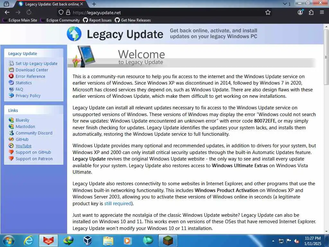Join the Community Discord

pos(34,133)
